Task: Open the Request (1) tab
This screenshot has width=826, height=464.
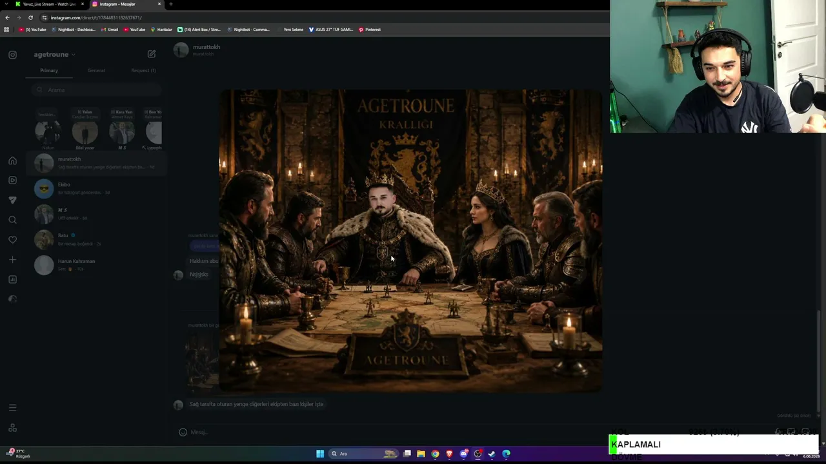Action: coord(143,70)
